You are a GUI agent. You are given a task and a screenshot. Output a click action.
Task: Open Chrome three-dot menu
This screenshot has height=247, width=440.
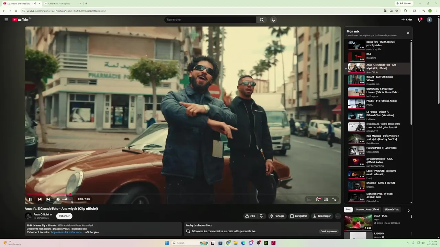coord(436,11)
